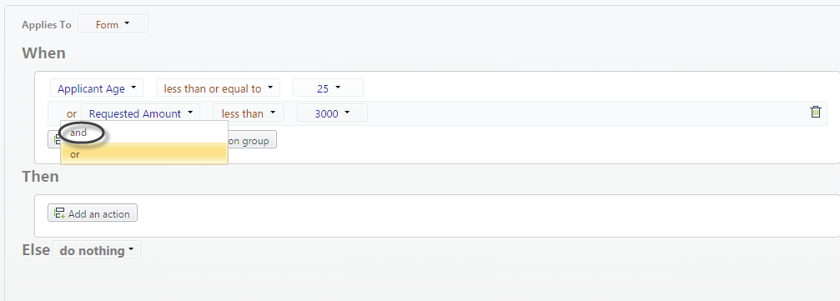Image resolution: width=840 pixels, height=301 pixels.
Task: Open the Applies To Form dropdown
Action: coord(113,24)
